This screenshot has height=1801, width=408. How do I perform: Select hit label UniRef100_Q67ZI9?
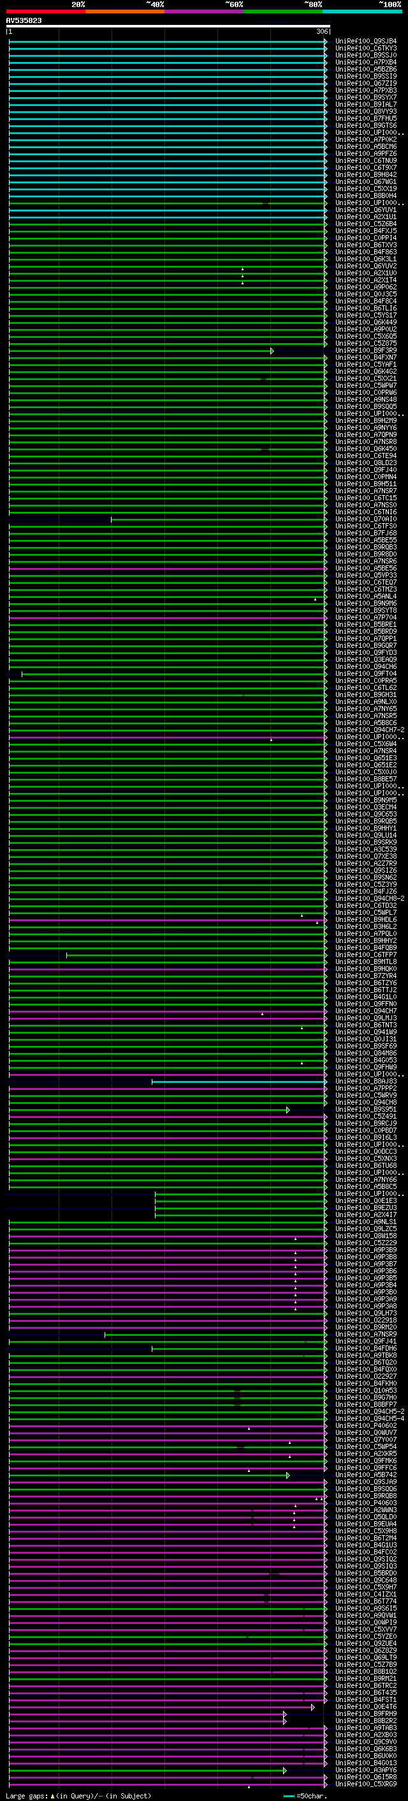(x=365, y=83)
